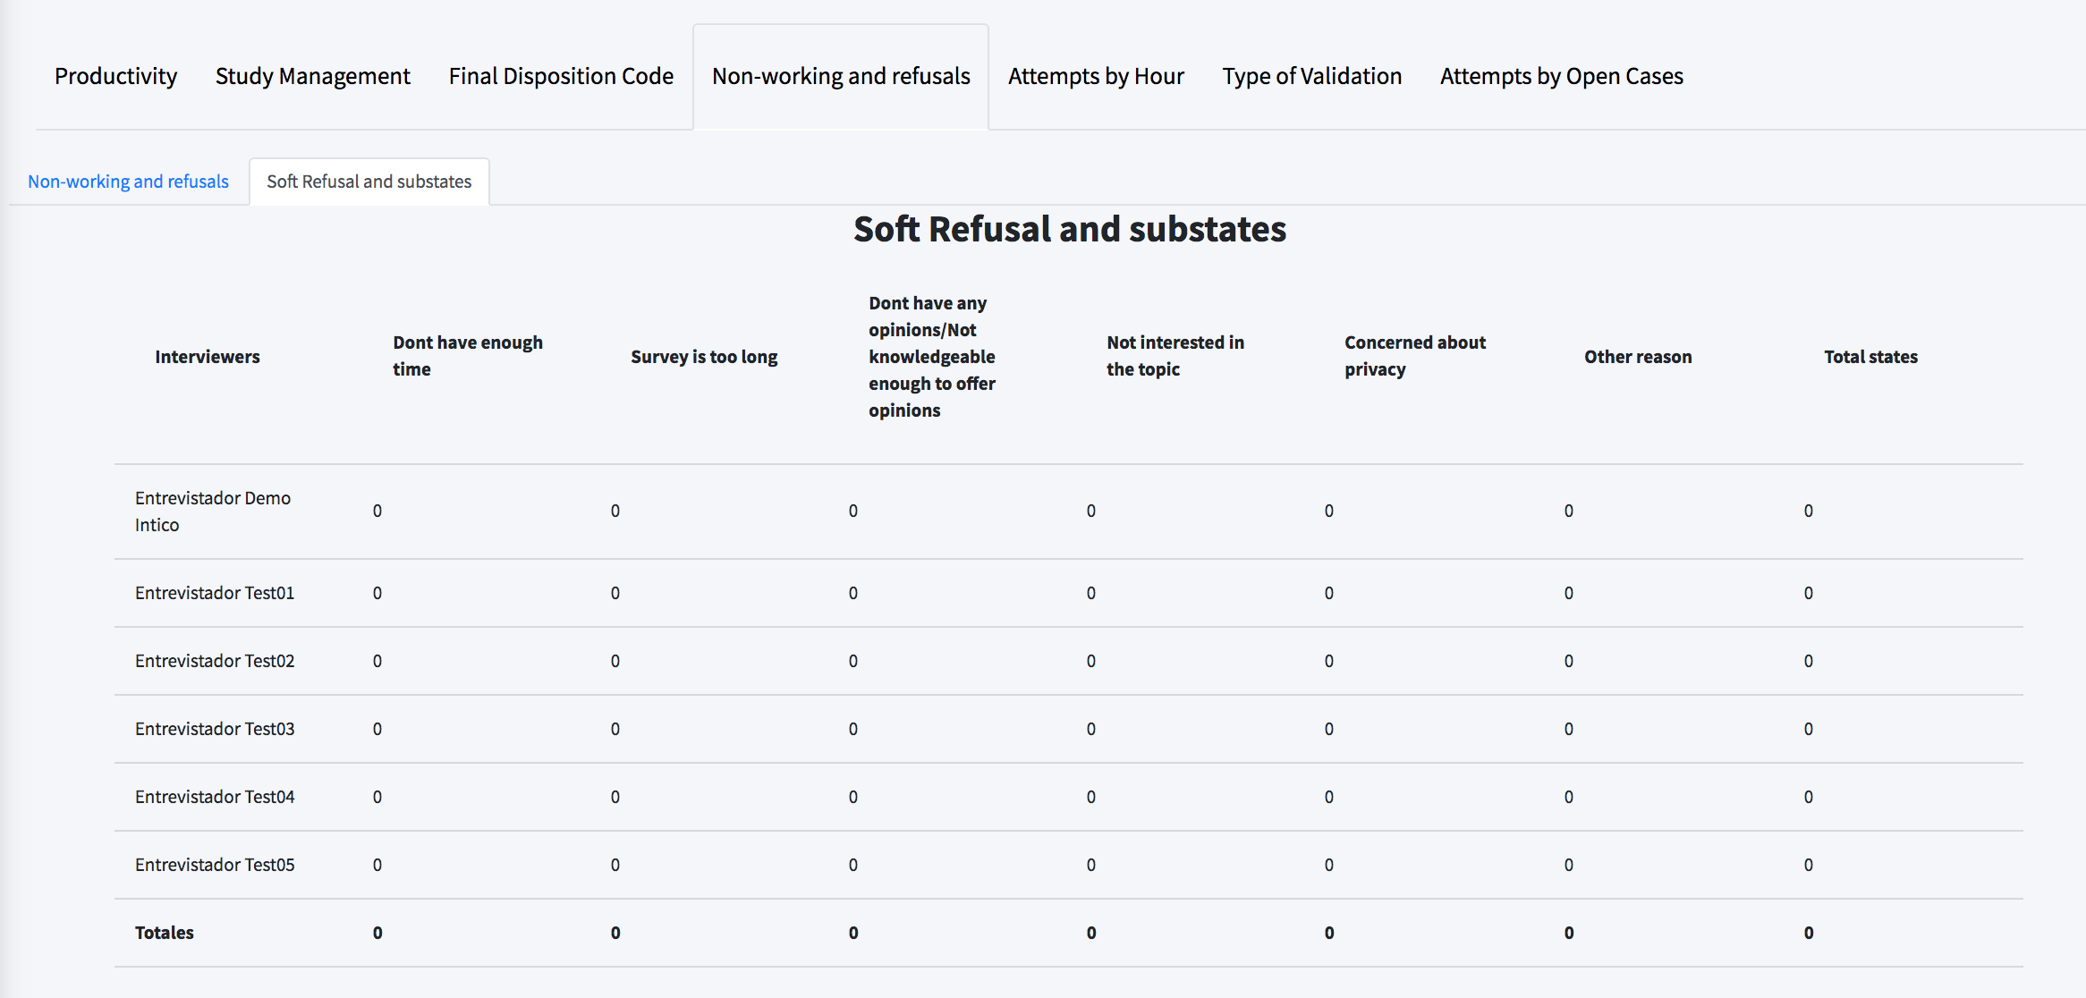Switch to Study Management tab
This screenshot has height=998, width=2086.
tap(312, 76)
